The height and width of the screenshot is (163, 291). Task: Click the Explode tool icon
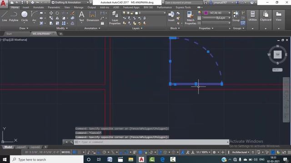[73, 18]
